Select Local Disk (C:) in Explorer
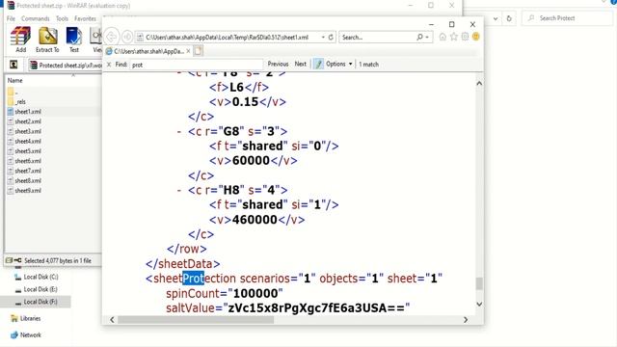617x347 pixels. pyautogui.click(x=40, y=277)
